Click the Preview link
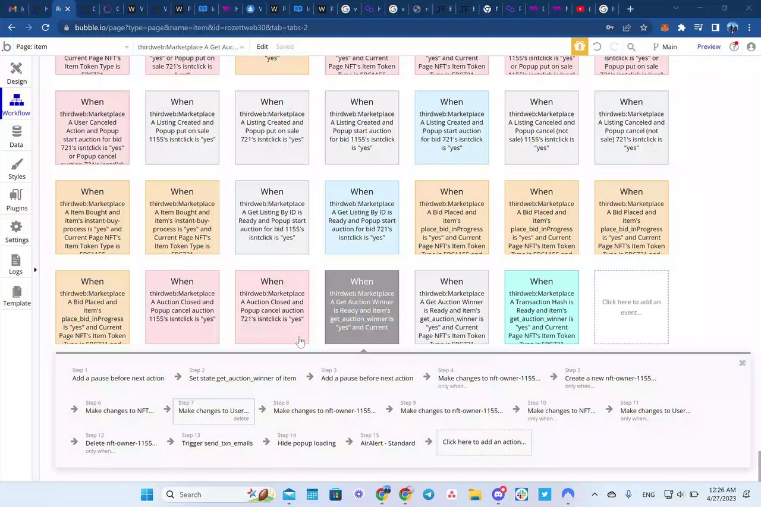This screenshot has width=761, height=507. 709,47
